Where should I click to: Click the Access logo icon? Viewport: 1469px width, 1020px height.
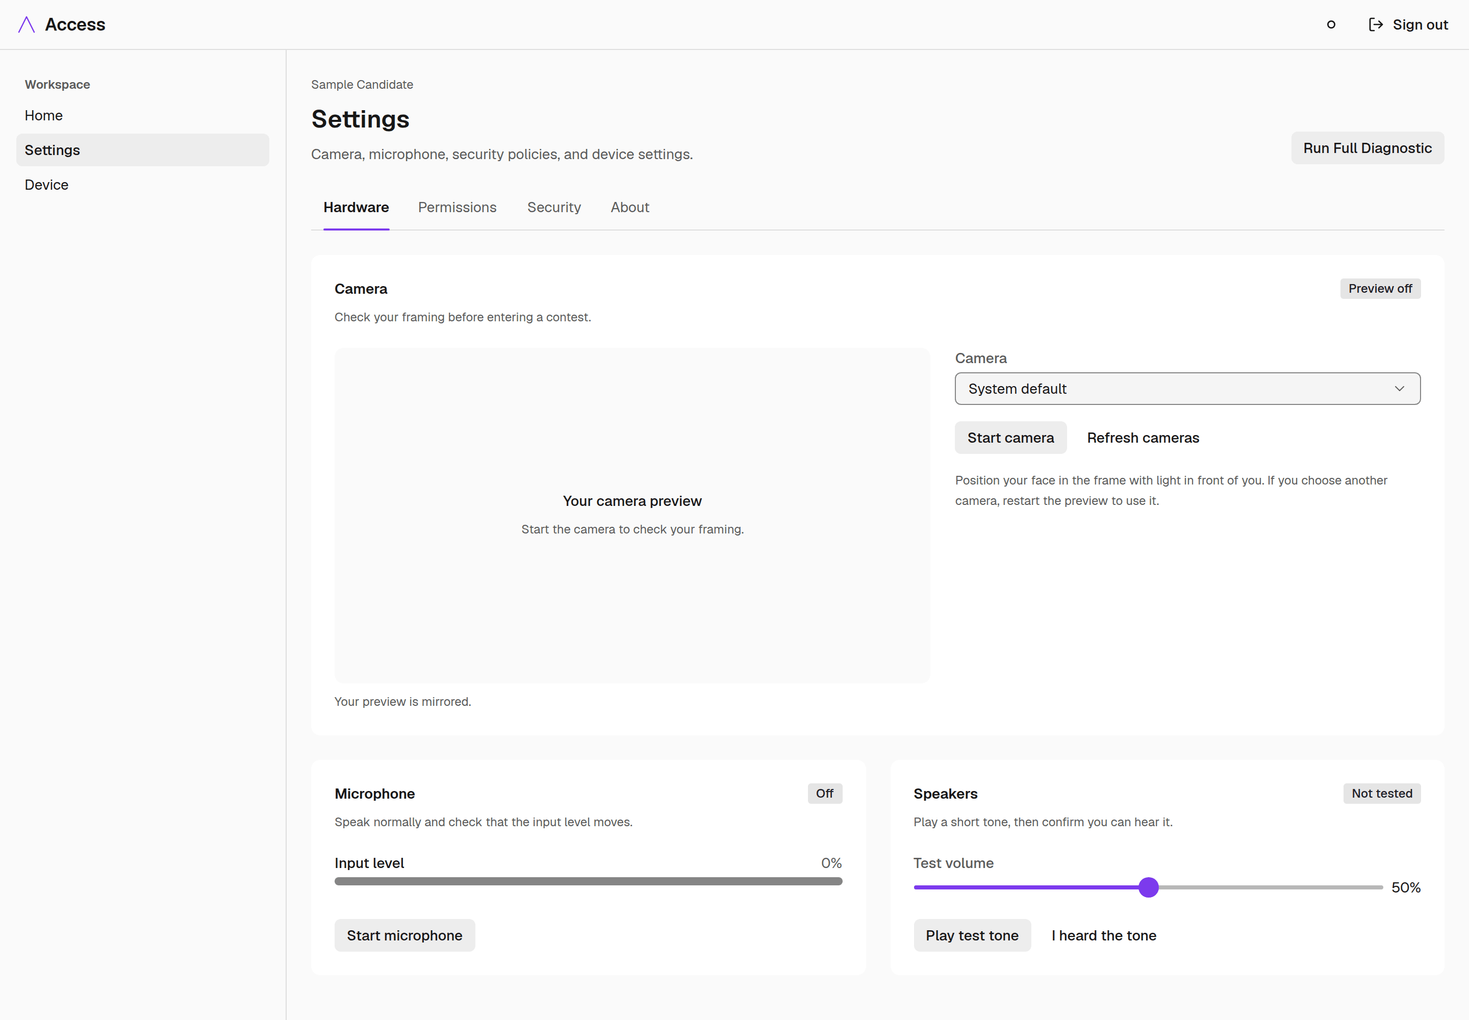[x=26, y=24]
